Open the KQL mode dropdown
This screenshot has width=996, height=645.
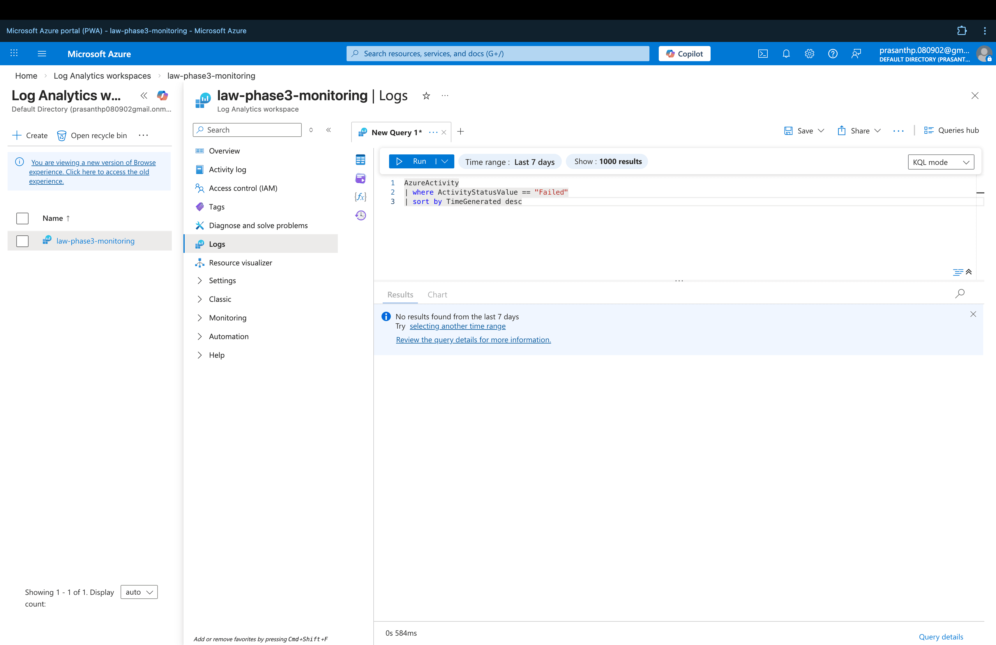click(x=940, y=162)
